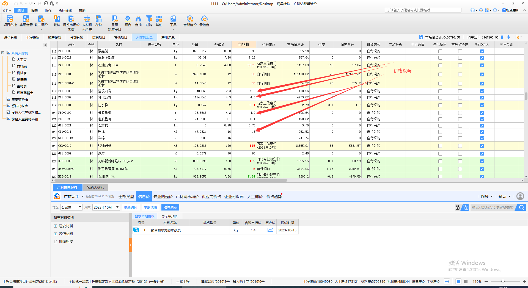
Task: Switch to 费用汇总 tab
Action: pyautogui.click(x=168, y=37)
